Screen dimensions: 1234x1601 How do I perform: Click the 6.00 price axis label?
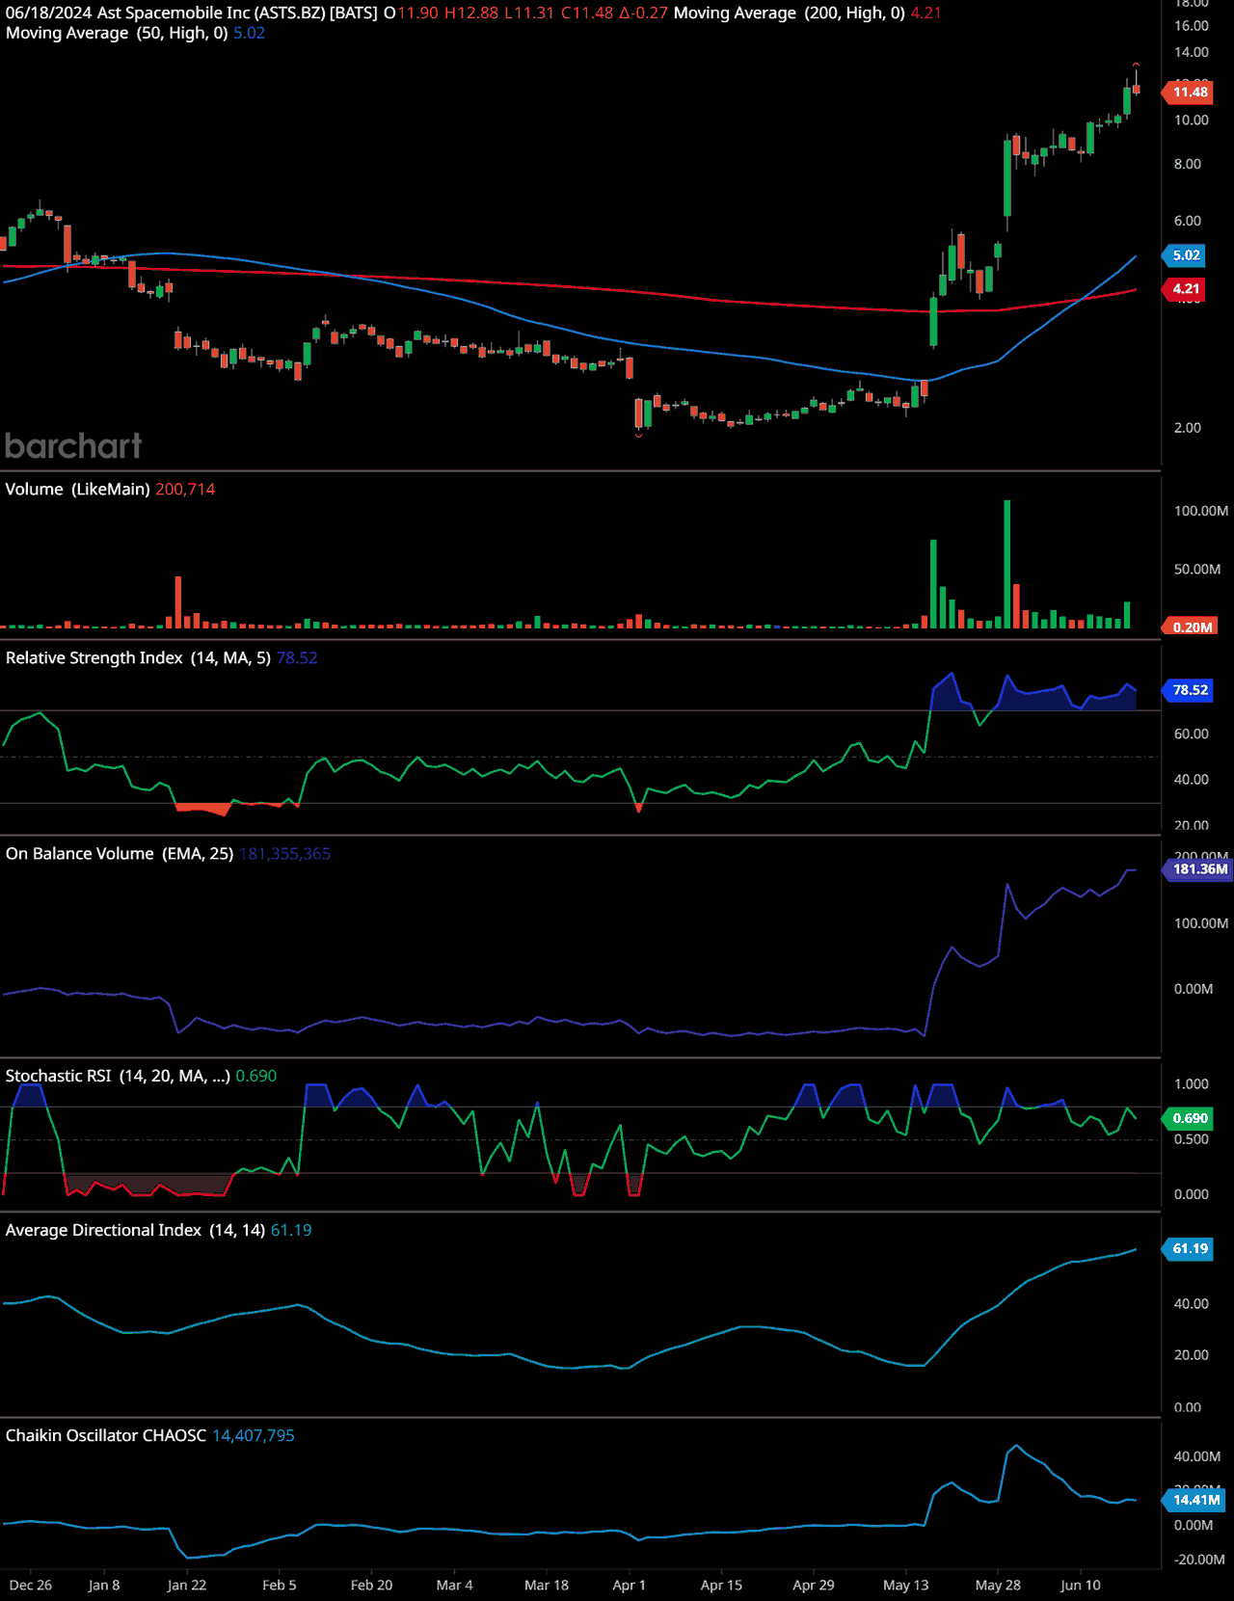click(1188, 221)
